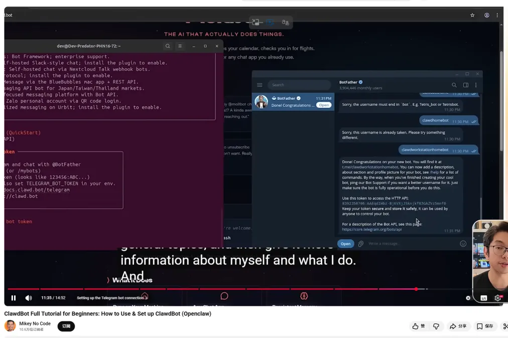Image resolution: width=508 pixels, height=338 pixels.
Task: Mute the video with the speaker icon
Action: tap(29, 298)
